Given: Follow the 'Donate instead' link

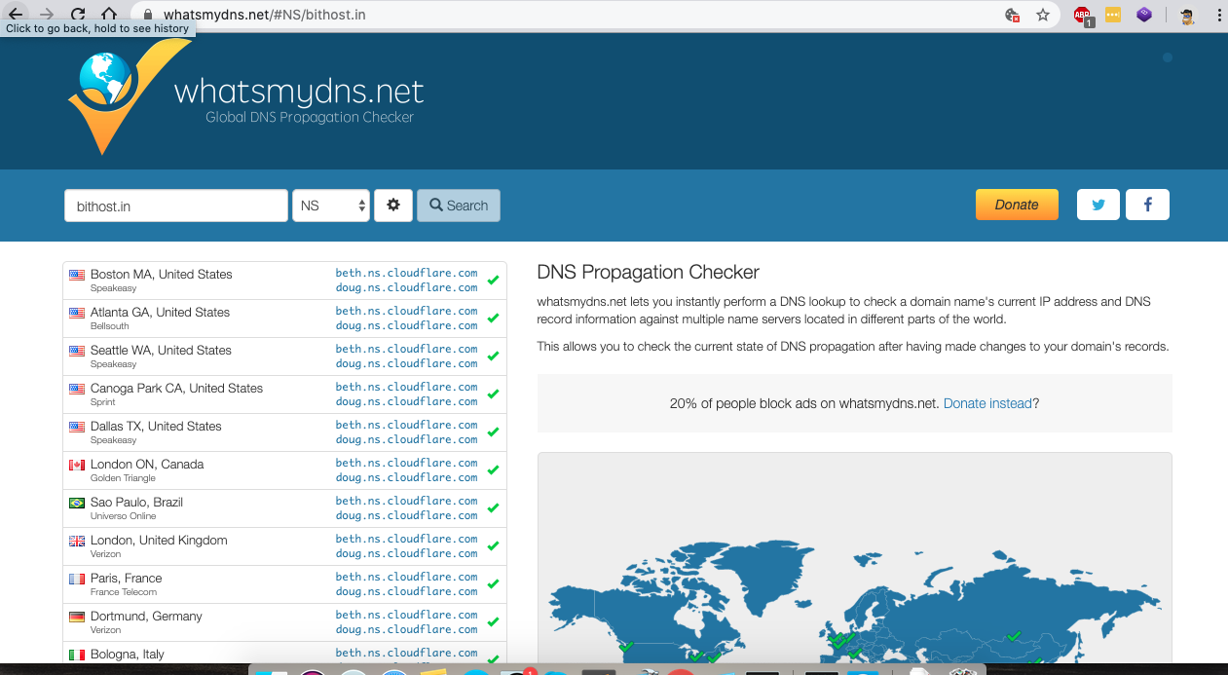Looking at the screenshot, I should click(x=987, y=403).
